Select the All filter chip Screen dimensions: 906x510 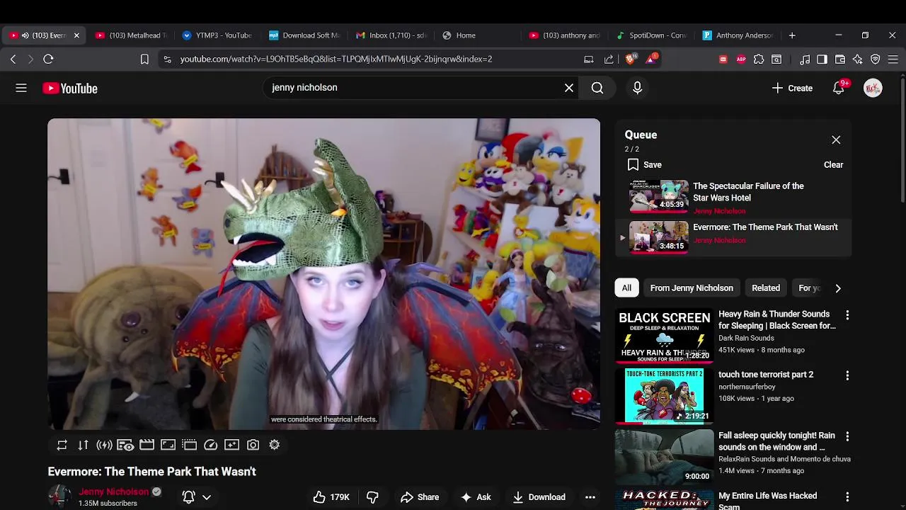coord(626,288)
